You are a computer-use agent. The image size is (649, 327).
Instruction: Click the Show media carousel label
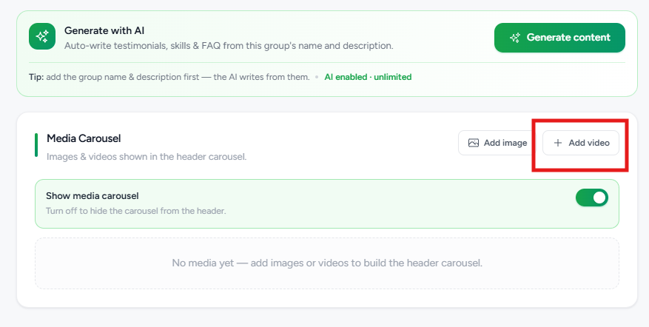point(93,196)
